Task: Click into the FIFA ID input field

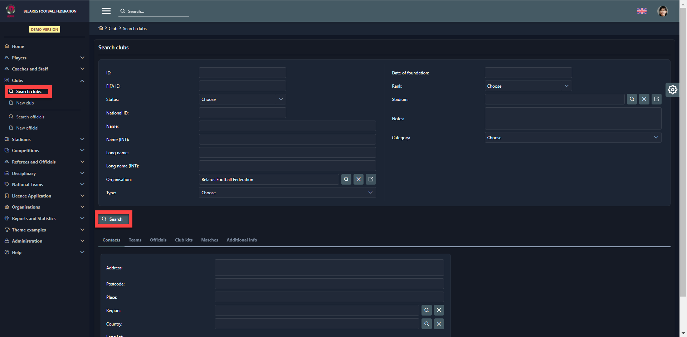Action: click(x=242, y=86)
